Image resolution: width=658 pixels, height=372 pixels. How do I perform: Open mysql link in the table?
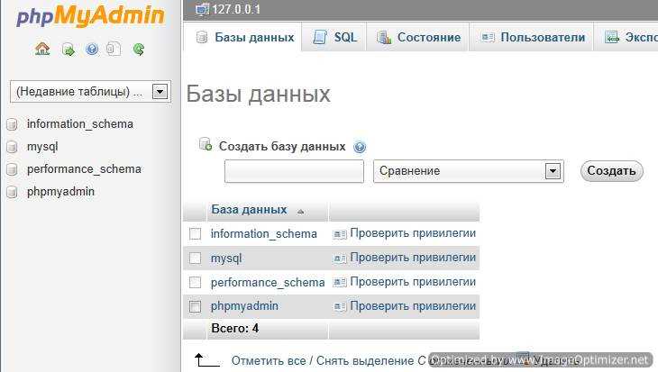(x=226, y=258)
